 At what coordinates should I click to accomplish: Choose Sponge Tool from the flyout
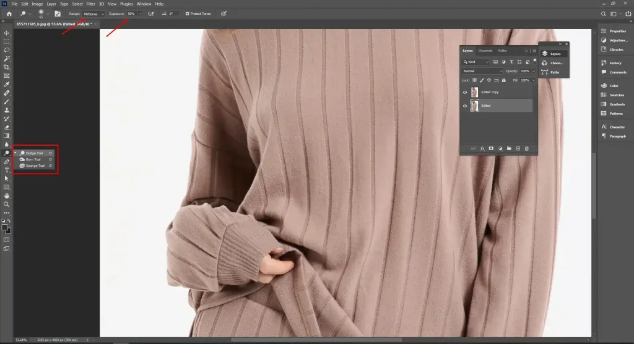(x=34, y=166)
